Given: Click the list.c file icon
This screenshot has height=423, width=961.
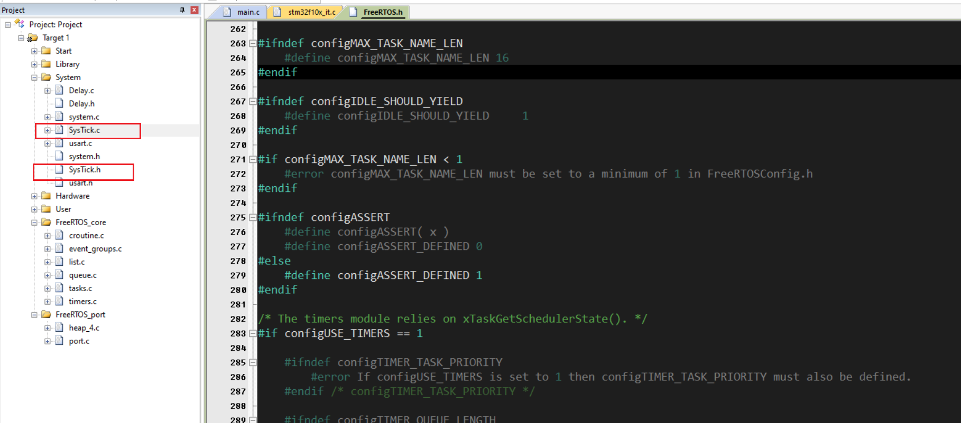Looking at the screenshot, I should 59,262.
